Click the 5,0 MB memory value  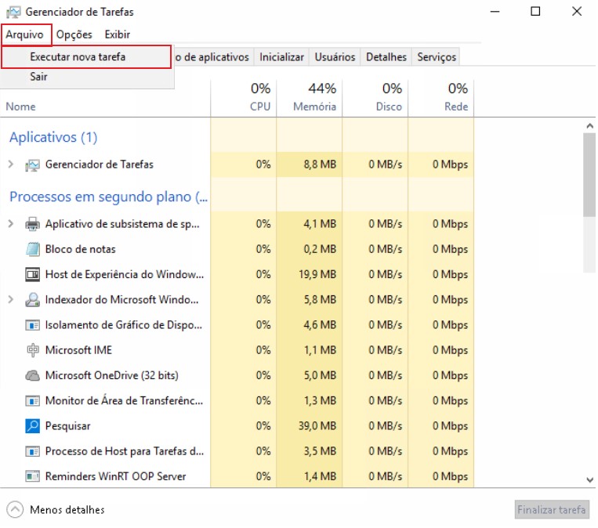point(320,375)
